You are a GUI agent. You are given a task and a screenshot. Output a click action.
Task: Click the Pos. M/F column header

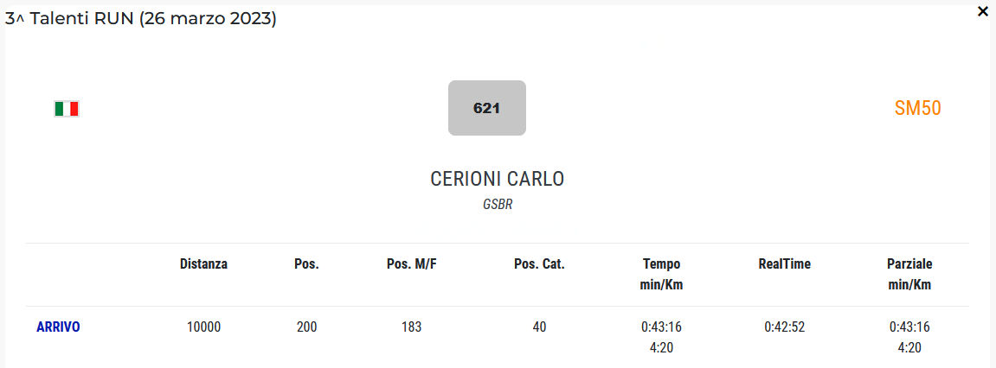[x=411, y=264]
